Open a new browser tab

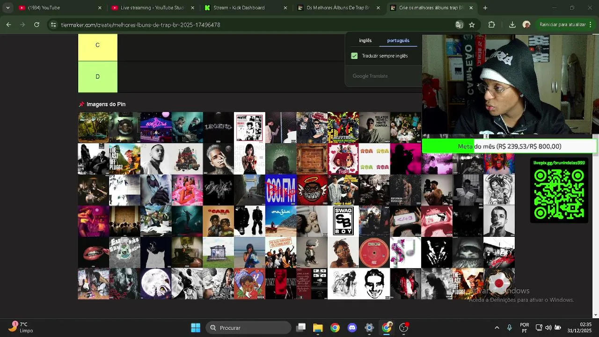tap(485, 7)
